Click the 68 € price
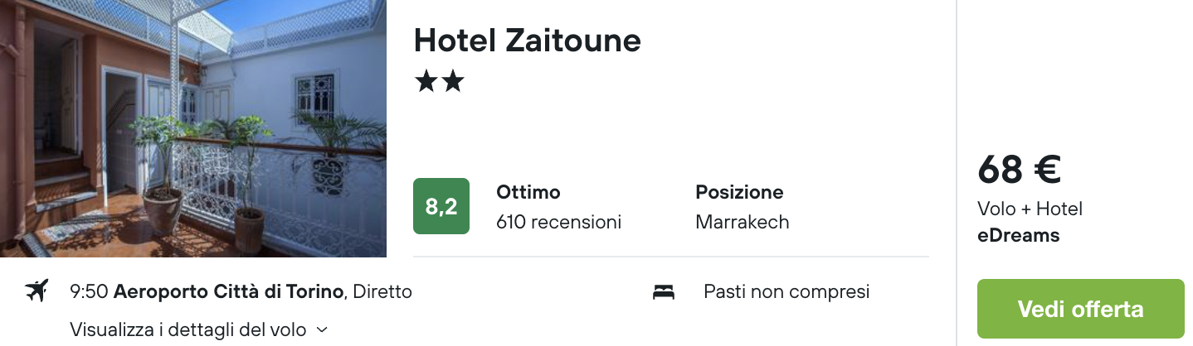The image size is (1193, 346). 1020,170
